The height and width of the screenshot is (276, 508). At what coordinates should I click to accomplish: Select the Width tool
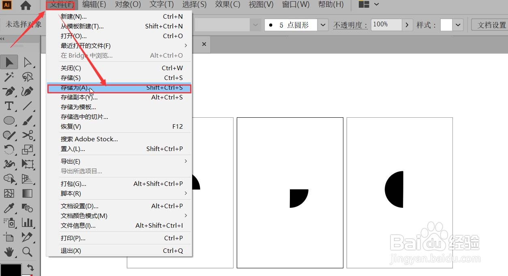point(9,164)
